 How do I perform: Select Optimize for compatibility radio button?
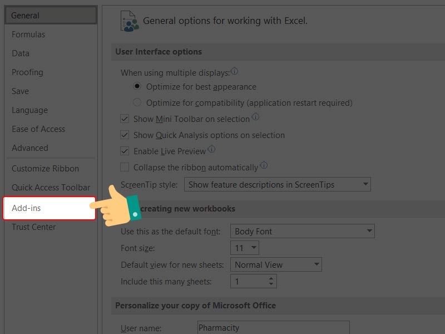tap(137, 102)
